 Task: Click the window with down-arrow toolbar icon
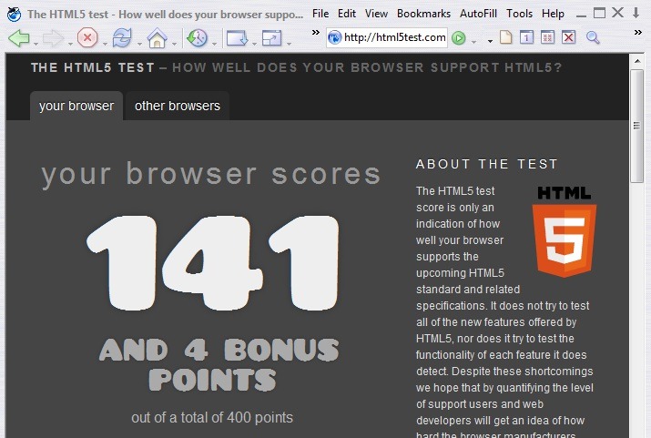coord(237,38)
